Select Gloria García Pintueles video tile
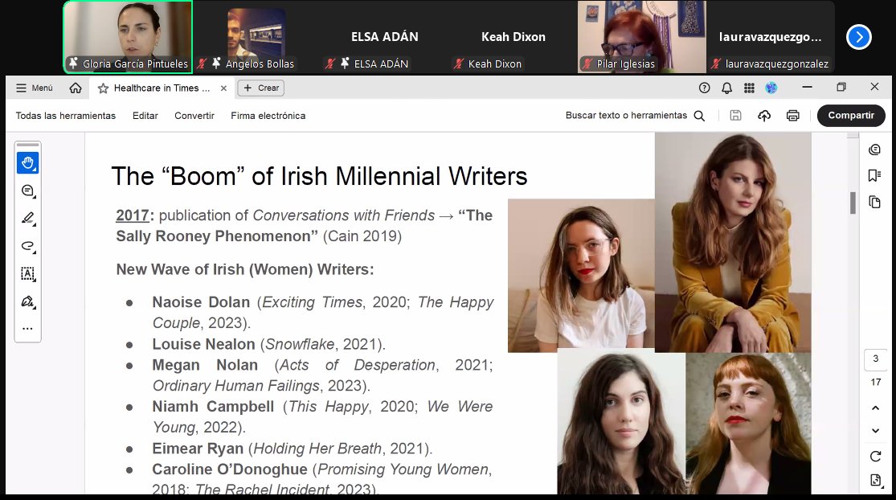896x500 pixels. [128, 37]
